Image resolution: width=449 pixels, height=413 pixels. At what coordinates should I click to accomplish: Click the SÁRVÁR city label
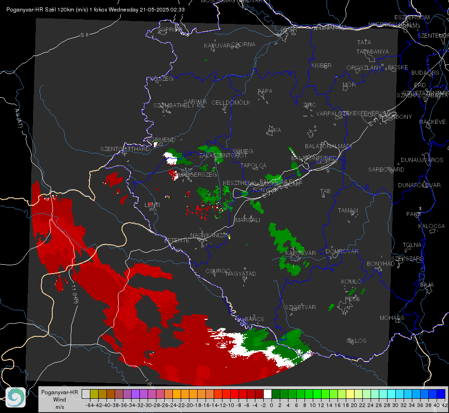coord(195,101)
